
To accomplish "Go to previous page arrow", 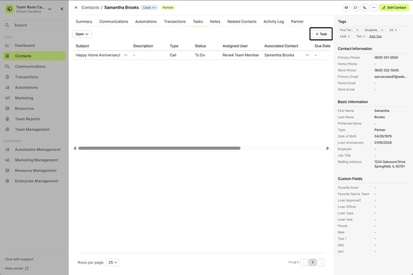I will 304,262.
